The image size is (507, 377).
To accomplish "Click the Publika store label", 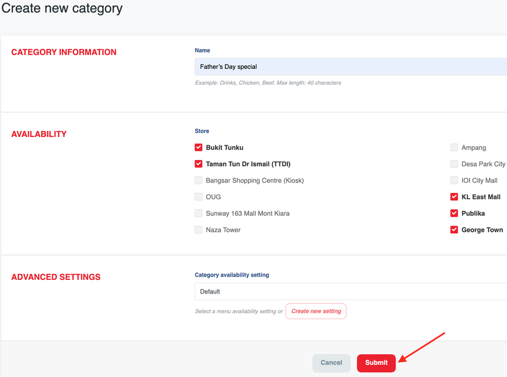I will 473,214.
